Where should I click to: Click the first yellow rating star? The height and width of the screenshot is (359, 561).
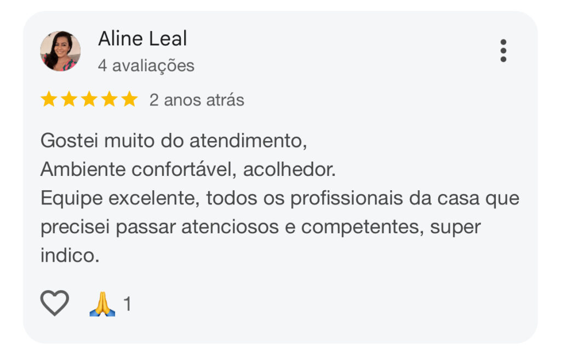pyautogui.click(x=49, y=100)
